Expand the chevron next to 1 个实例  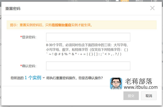[44, 78]
